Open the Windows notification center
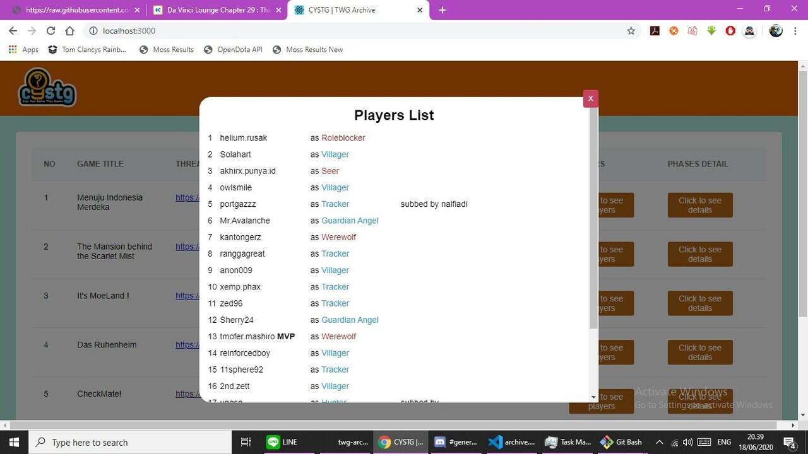Screen dimensions: 808x454 [789, 442]
